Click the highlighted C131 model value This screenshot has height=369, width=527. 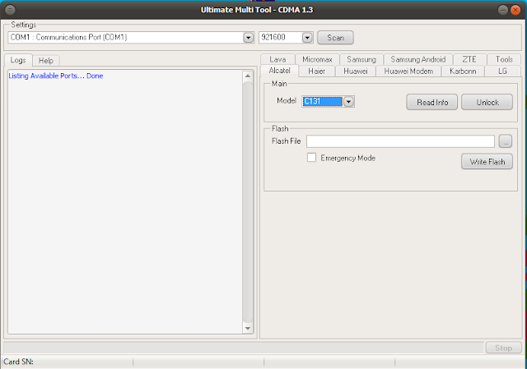point(322,101)
